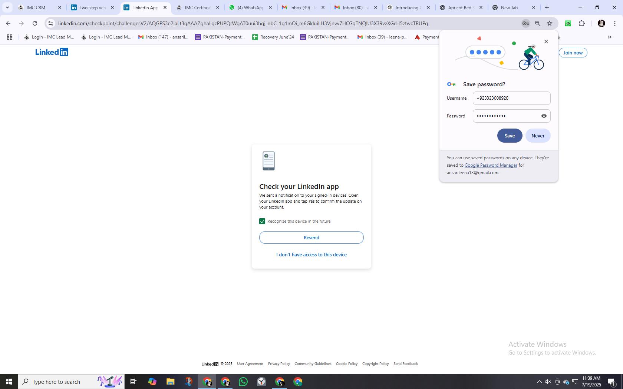
Task: Click the volume muted tray icon
Action: (x=548, y=382)
